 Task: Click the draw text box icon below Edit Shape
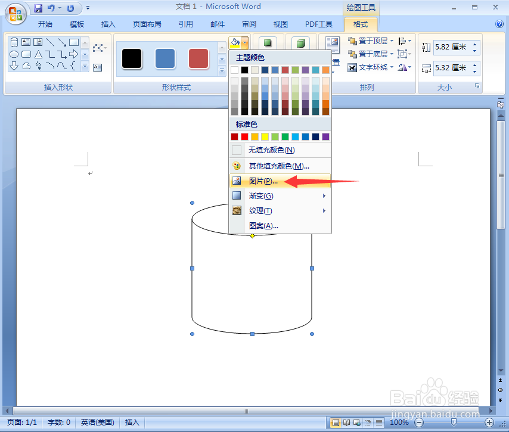click(x=97, y=67)
